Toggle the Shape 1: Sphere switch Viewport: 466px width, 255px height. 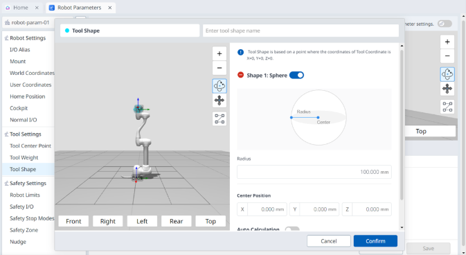click(296, 75)
